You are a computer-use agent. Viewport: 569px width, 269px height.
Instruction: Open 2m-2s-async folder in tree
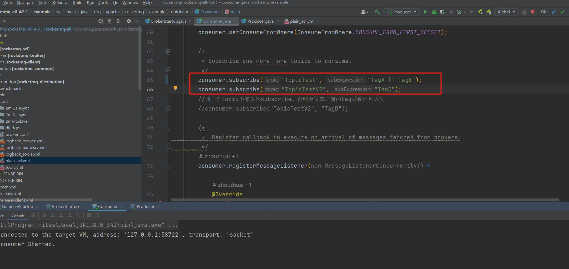tap(17, 108)
